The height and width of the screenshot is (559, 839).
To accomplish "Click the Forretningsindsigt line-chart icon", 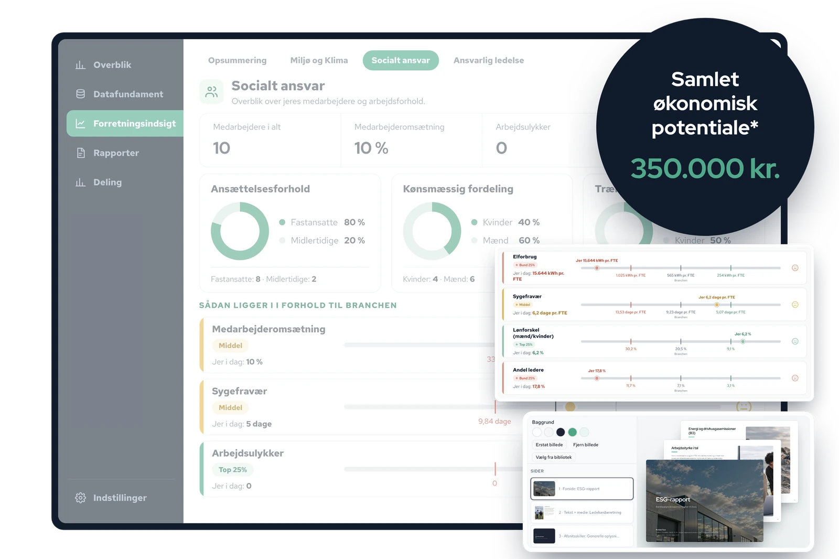I will 80,124.
